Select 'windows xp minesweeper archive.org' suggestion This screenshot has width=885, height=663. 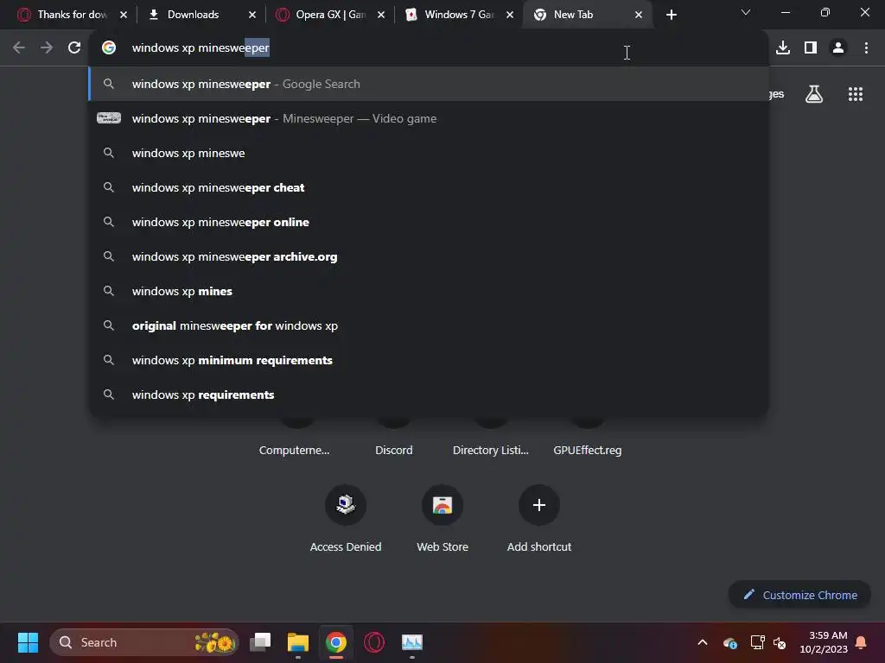tap(429, 256)
